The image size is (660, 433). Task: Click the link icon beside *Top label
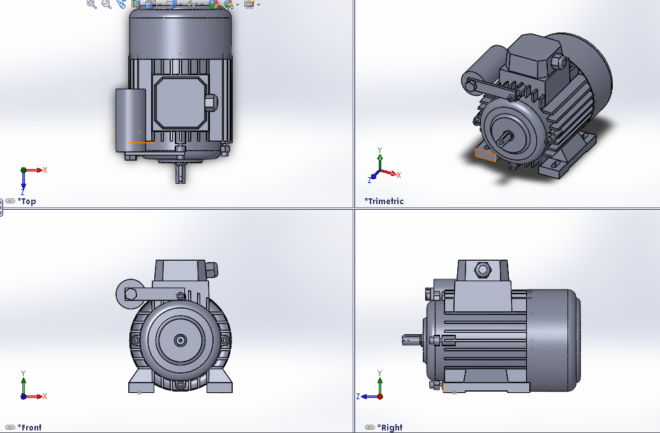pos(10,201)
